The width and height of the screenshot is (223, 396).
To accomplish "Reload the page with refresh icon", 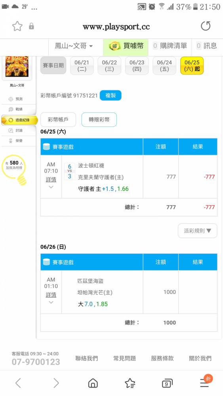I will (x=206, y=26).
